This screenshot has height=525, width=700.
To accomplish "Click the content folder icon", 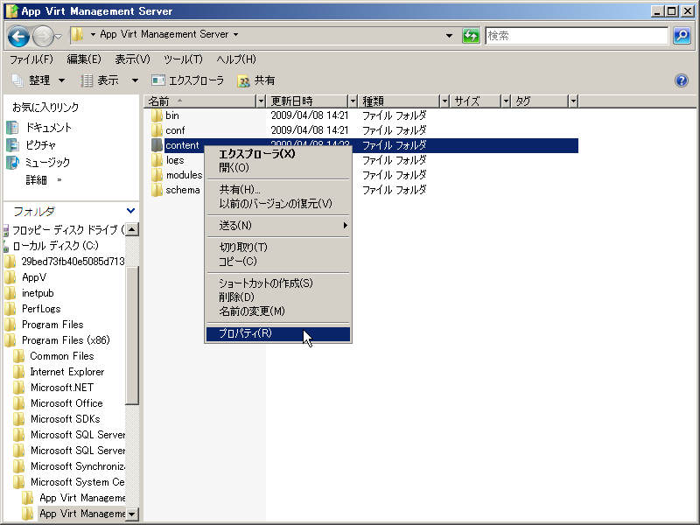I will (157, 145).
